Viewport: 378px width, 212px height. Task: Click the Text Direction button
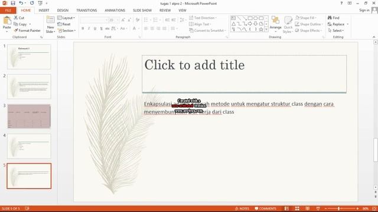click(x=203, y=18)
